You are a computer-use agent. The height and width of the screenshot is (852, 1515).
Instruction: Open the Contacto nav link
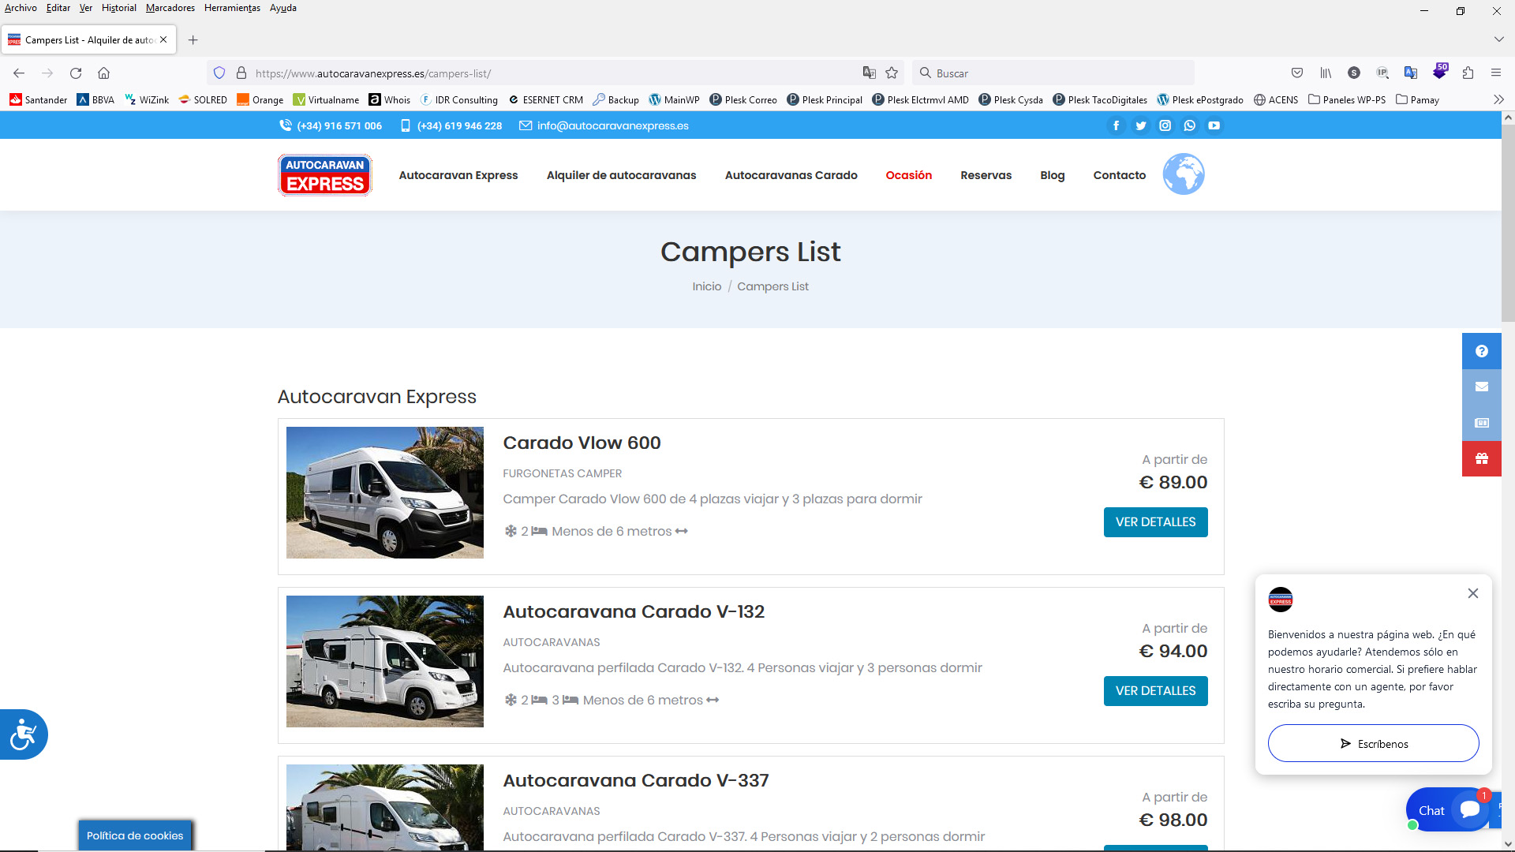coord(1119,175)
